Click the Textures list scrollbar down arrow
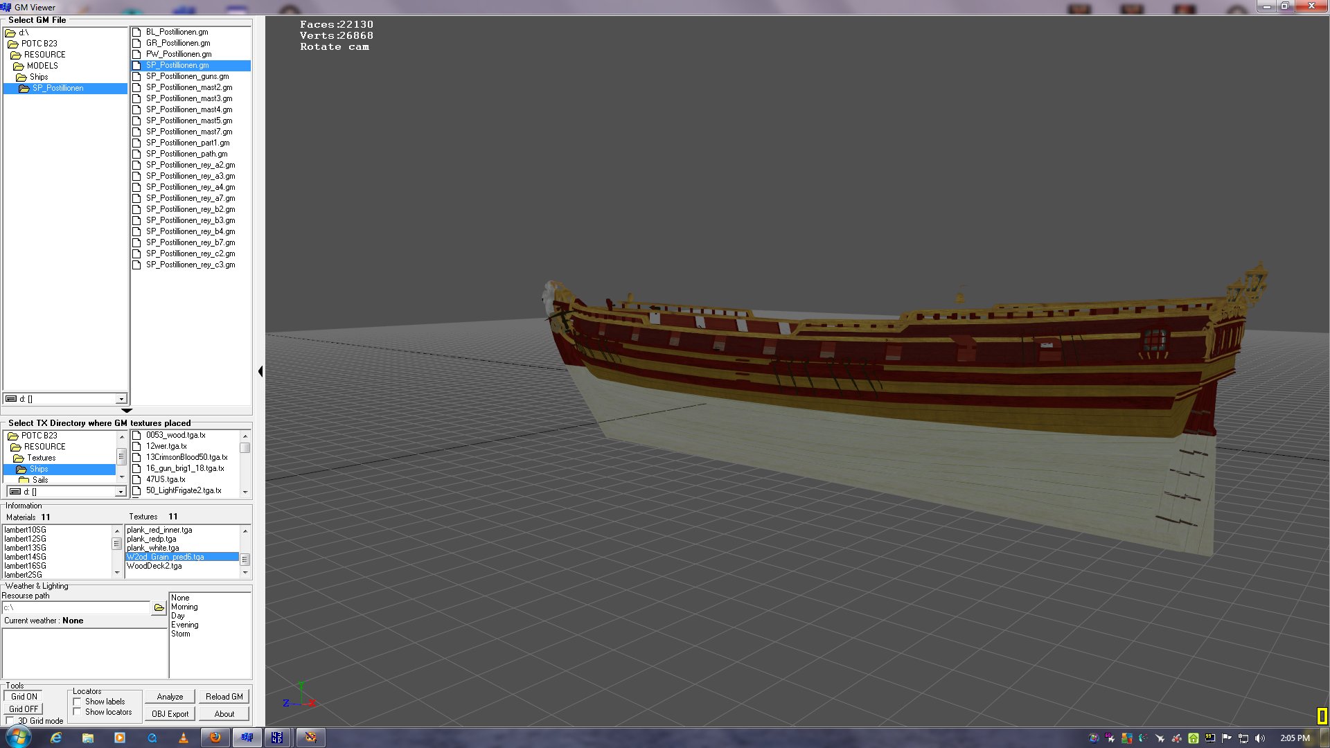 point(245,573)
